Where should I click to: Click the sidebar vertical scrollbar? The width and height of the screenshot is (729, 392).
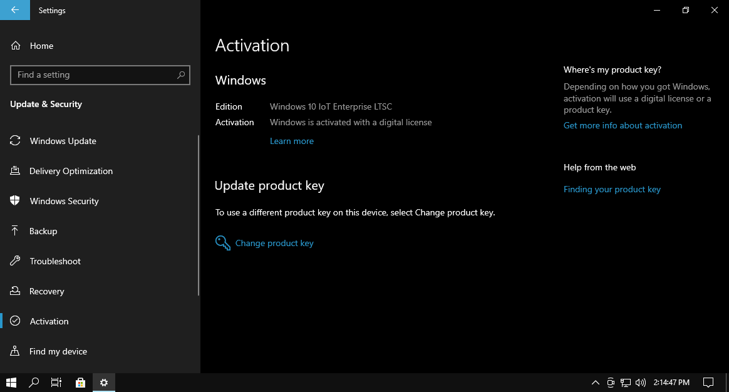click(x=199, y=215)
